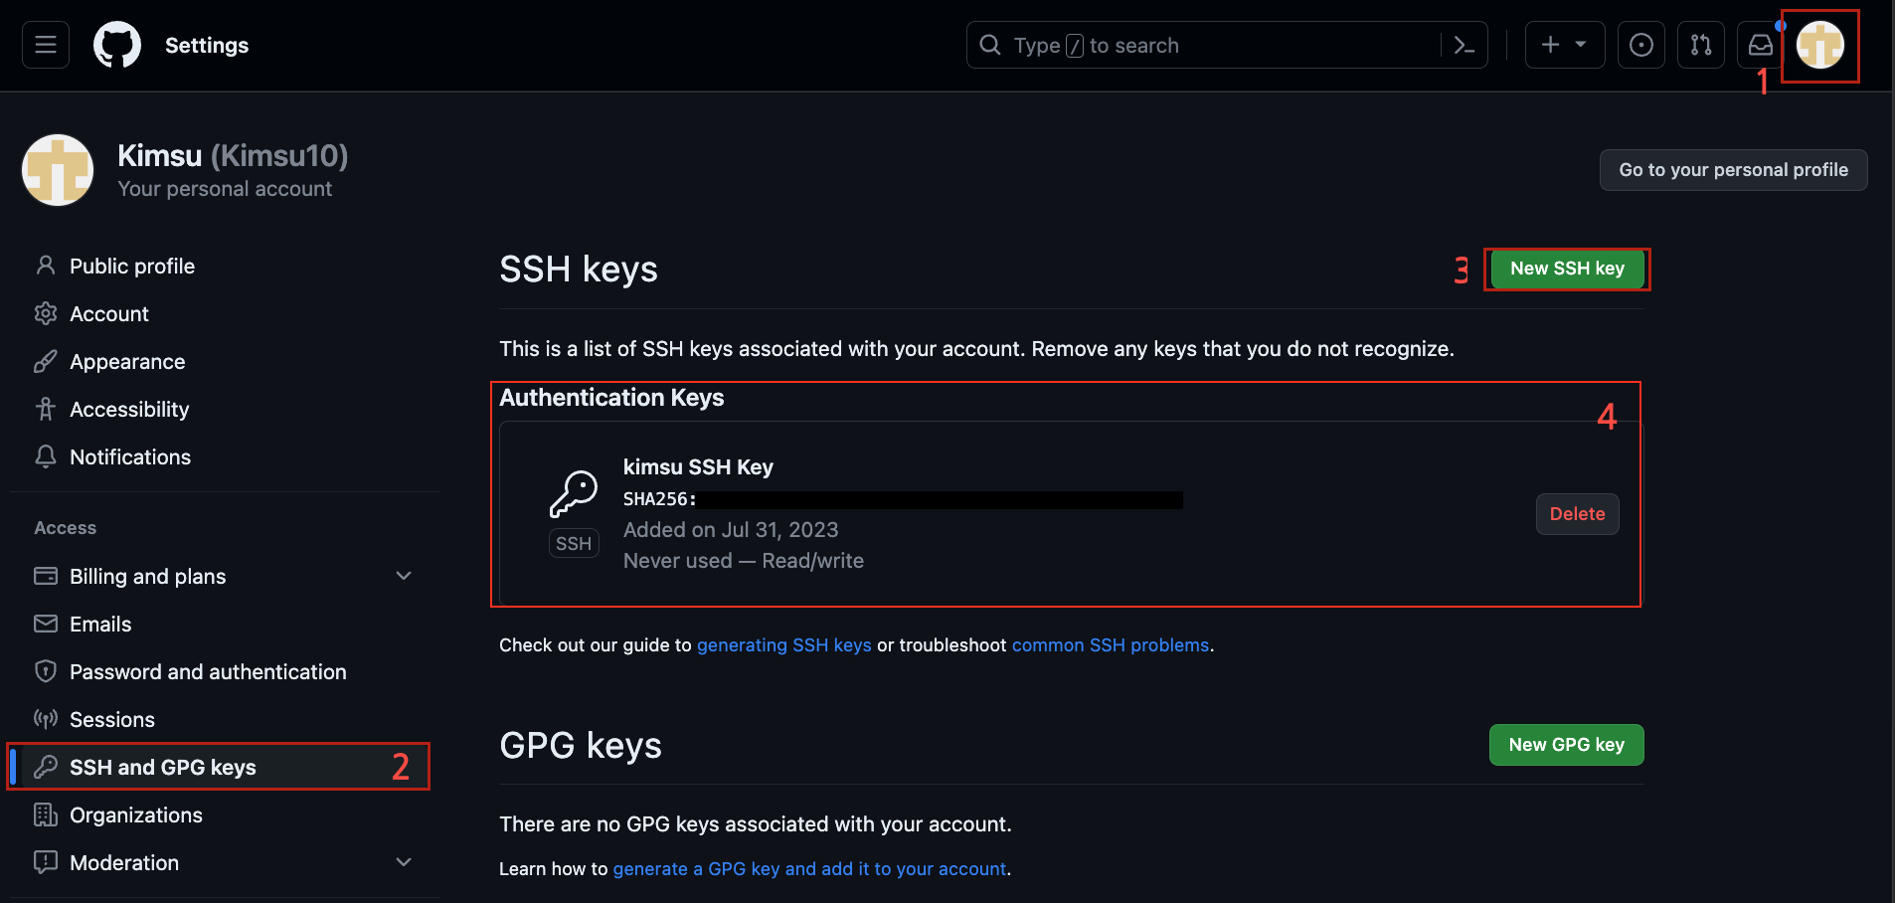Click the large Kimsu profile avatar
Image resolution: width=1895 pixels, height=903 pixels.
coord(58,170)
